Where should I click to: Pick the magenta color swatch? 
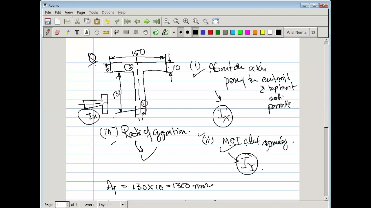(248, 32)
